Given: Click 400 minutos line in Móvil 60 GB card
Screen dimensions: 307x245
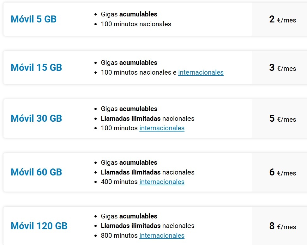Looking at the screenshot, I should [142, 182].
